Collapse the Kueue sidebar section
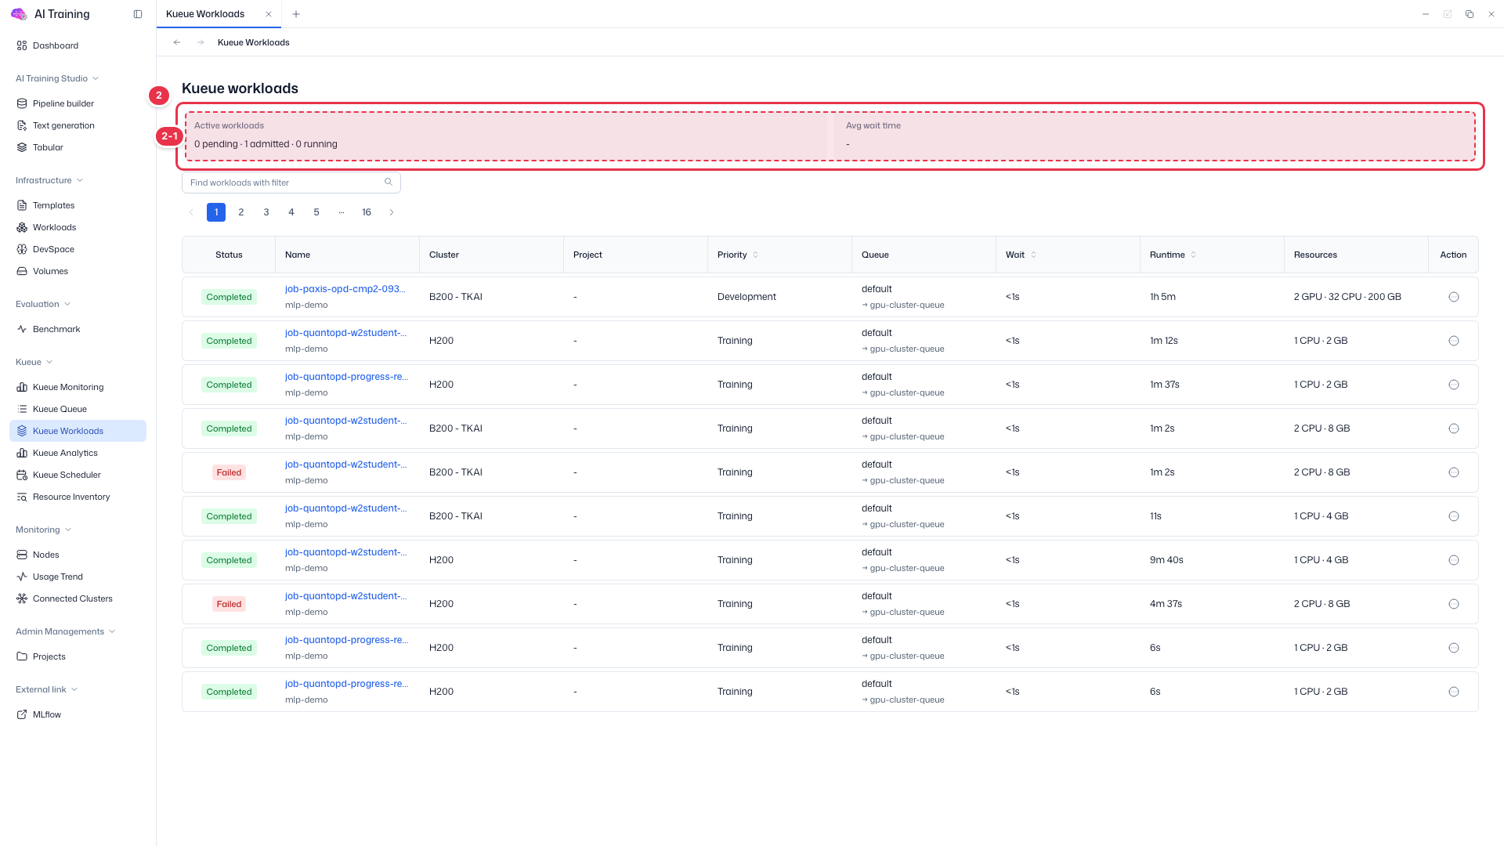 34,362
